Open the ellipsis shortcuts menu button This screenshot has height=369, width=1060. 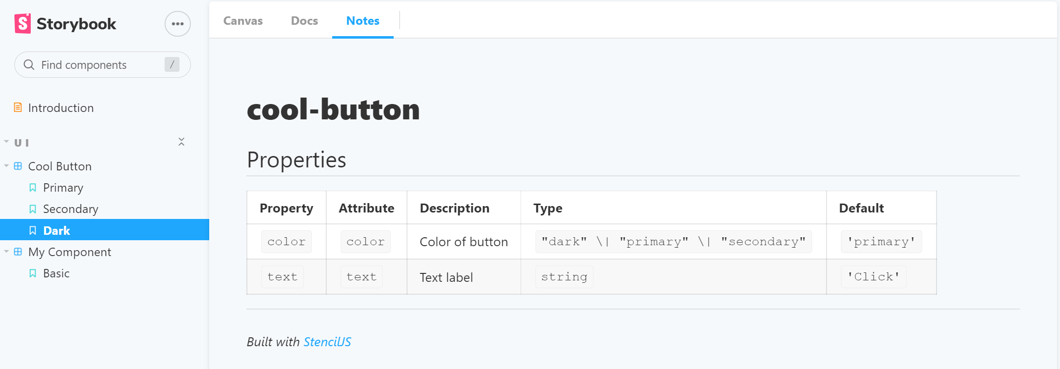[x=177, y=24]
